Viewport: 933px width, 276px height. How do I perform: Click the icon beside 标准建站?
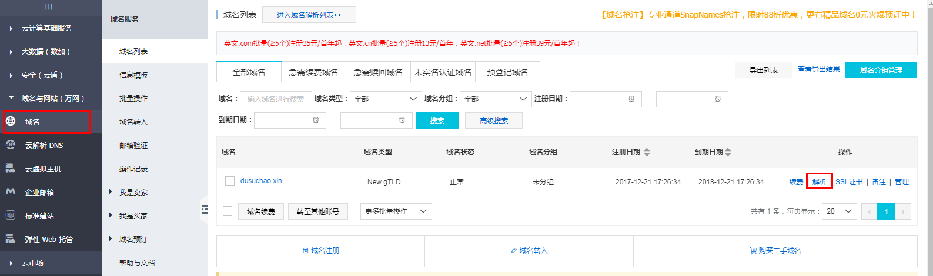tap(11, 216)
